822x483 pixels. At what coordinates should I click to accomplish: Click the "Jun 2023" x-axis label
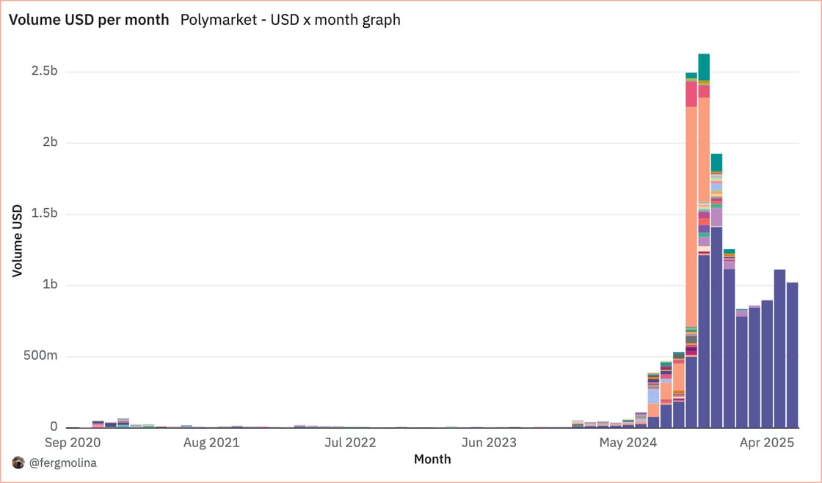tap(489, 443)
